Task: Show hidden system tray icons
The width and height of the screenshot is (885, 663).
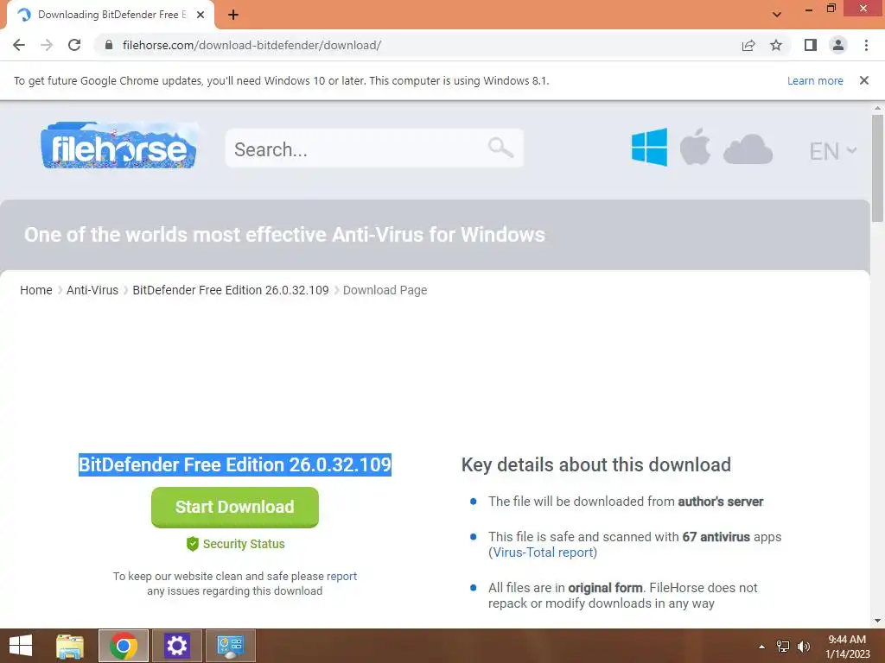Action: (762, 647)
